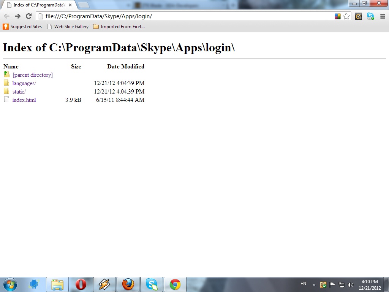Launch Firefox from the taskbar
Image resolution: width=389 pixels, height=292 pixels.
[128, 284]
